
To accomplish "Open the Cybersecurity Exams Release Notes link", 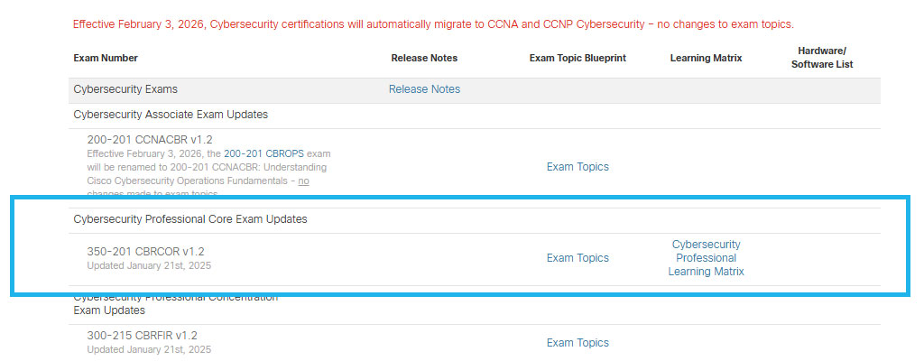I will pyautogui.click(x=424, y=89).
